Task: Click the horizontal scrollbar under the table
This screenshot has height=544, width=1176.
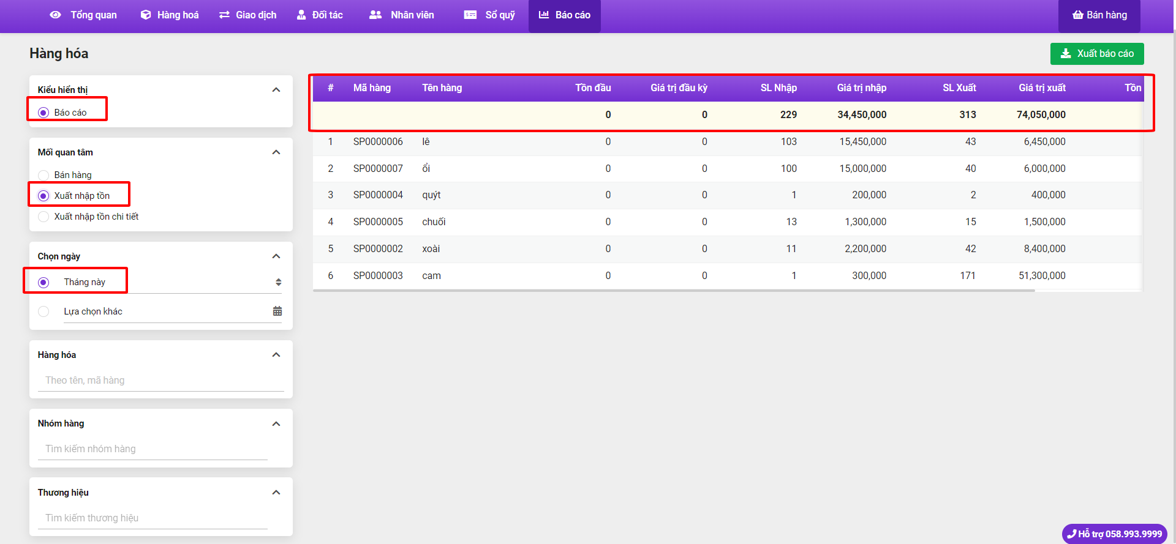Action: coord(674,291)
